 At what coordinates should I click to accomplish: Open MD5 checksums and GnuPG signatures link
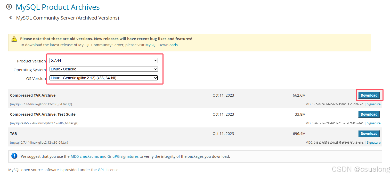104,156
